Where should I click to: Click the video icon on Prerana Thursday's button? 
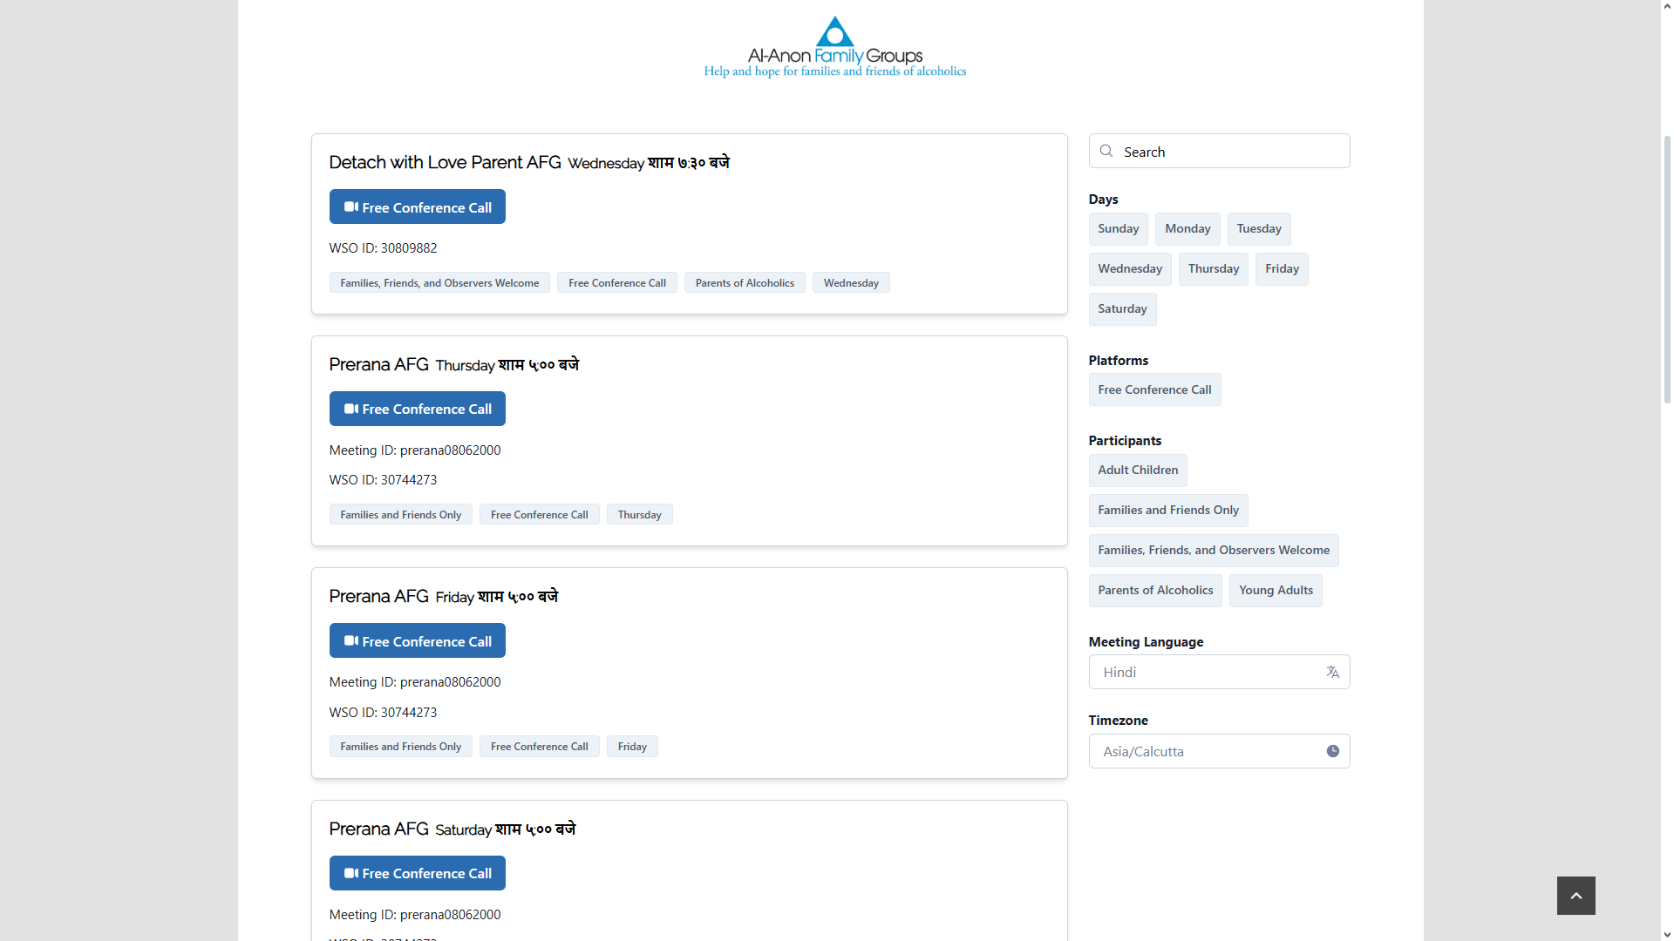pos(350,409)
